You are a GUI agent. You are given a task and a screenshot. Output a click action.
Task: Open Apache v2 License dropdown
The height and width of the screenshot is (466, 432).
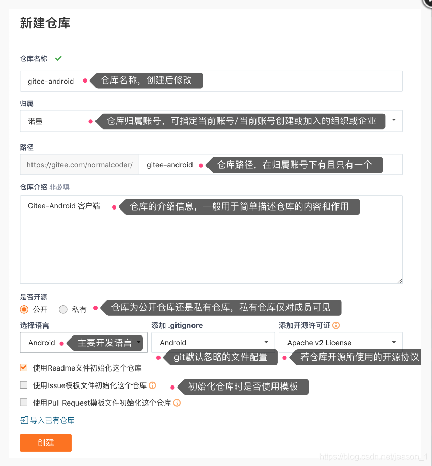(341, 342)
